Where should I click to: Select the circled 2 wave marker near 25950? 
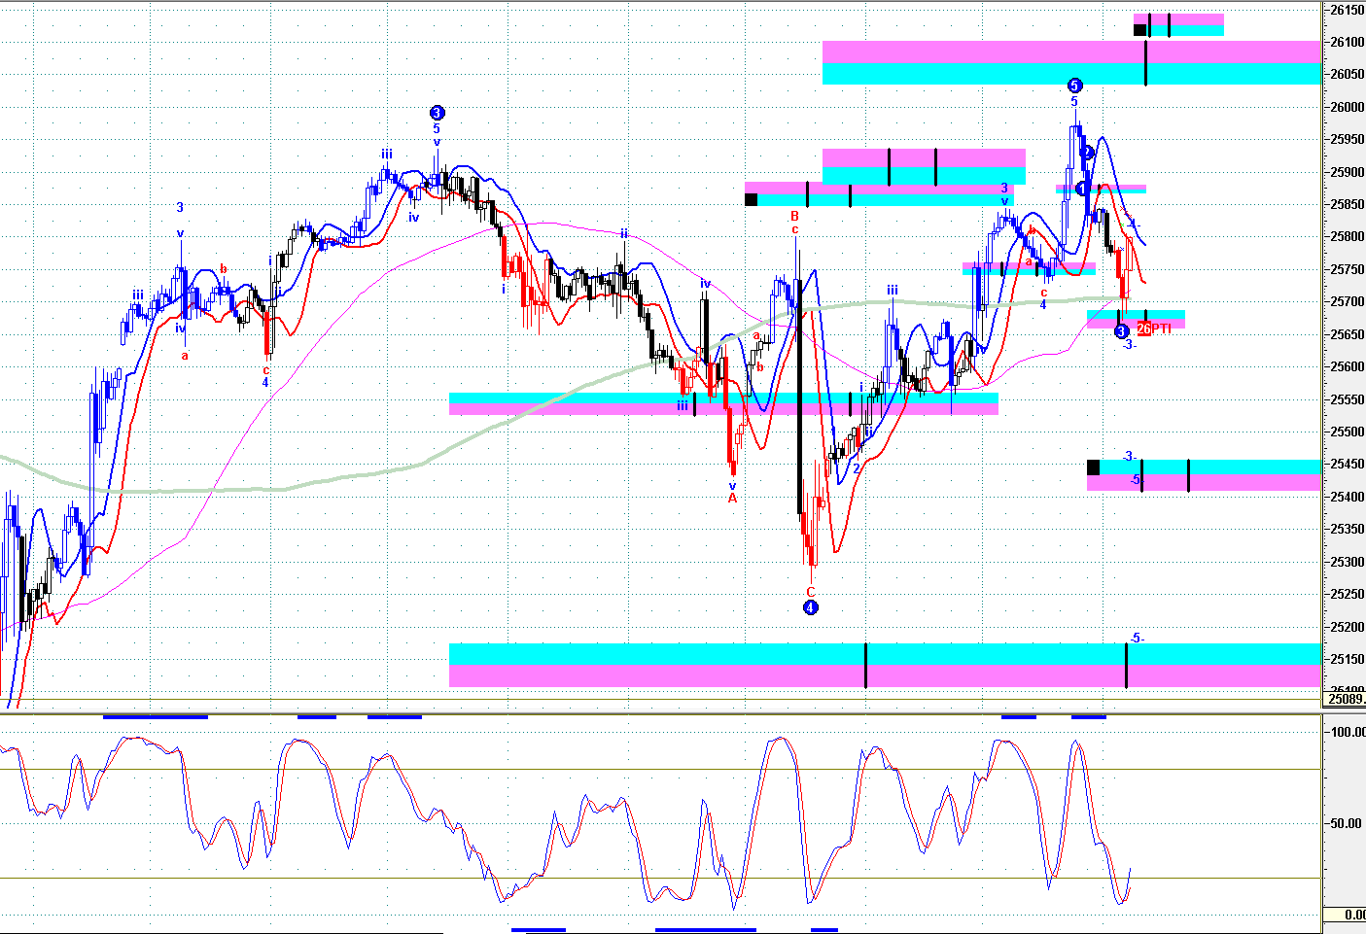click(1088, 153)
